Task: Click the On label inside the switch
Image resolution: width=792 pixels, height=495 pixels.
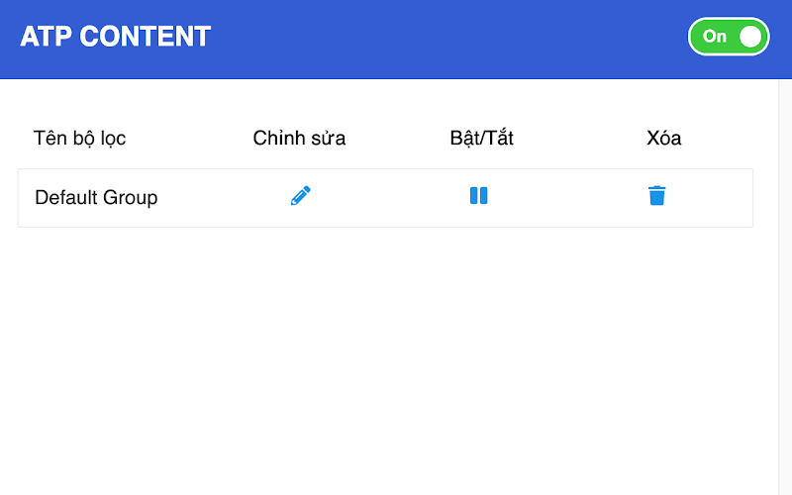Action: 714,37
